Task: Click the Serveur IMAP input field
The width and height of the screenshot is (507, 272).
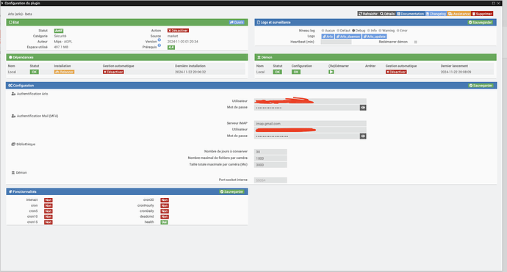Action: tap(310, 124)
